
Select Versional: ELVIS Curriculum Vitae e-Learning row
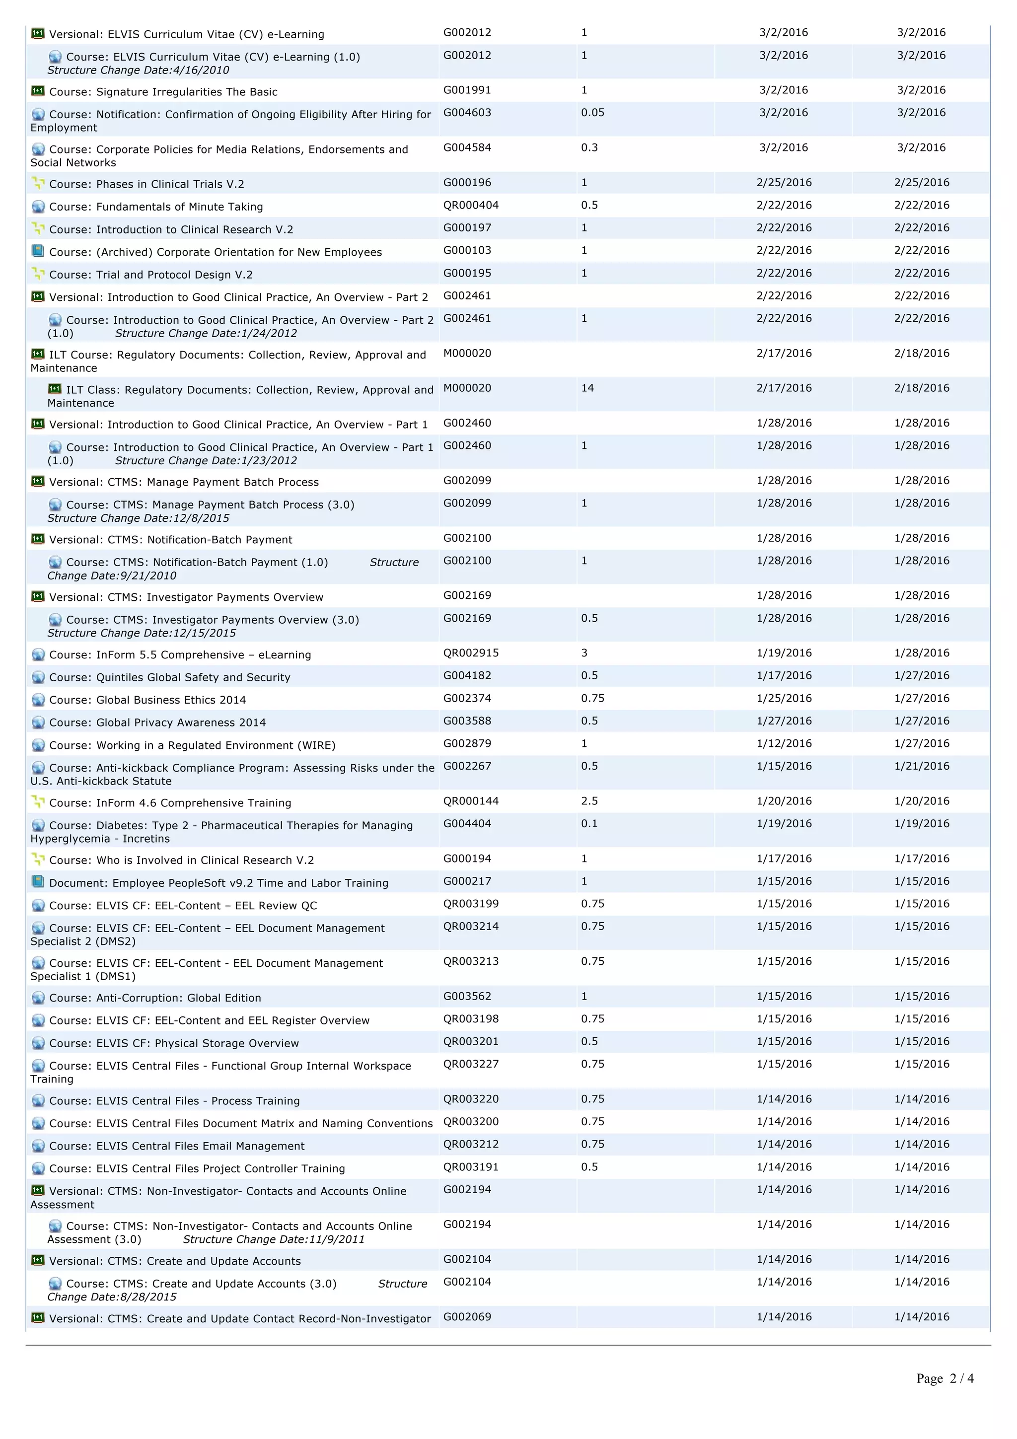(x=186, y=34)
